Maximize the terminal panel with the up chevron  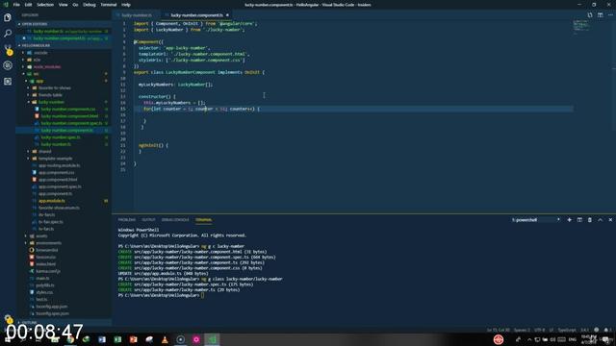click(x=600, y=220)
